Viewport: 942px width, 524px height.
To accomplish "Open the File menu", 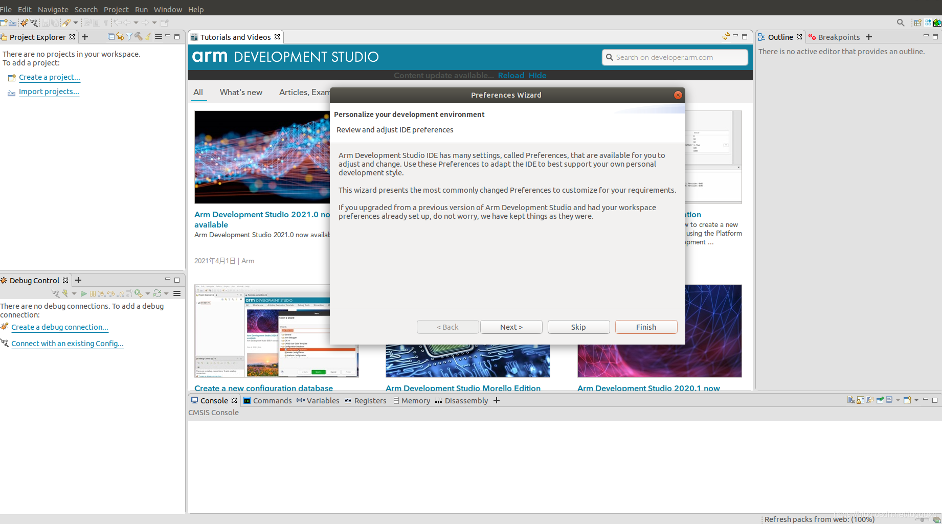I will 6,9.
